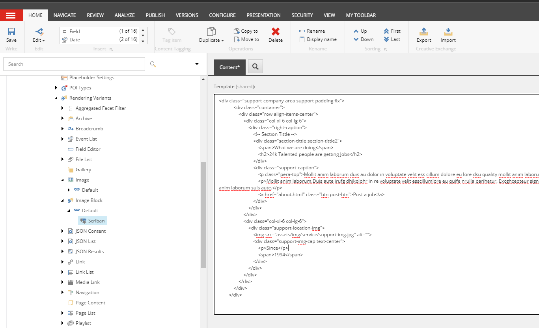539x328 pixels.
Task: Click inside the Search input field
Action: 74,64
